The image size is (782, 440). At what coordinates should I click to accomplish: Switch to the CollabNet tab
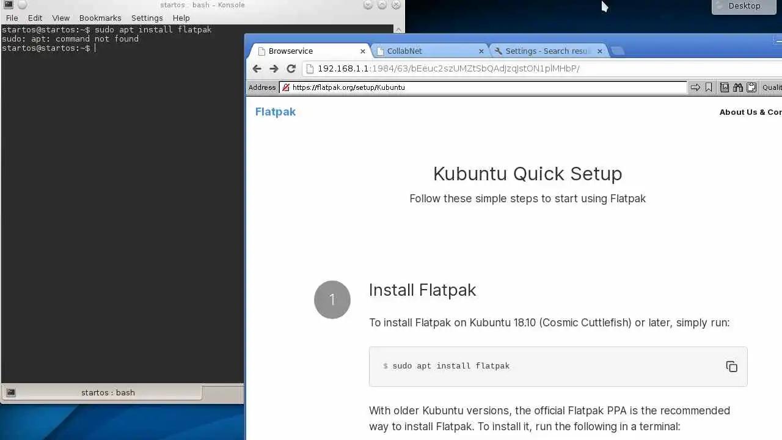(429, 51)
